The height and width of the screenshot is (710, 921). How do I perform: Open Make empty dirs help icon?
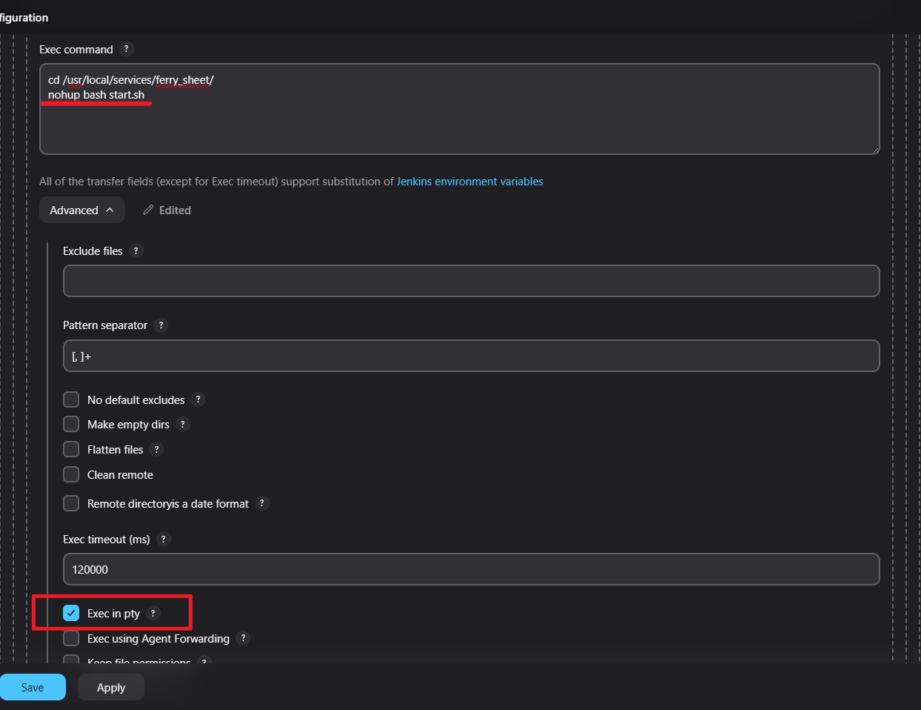coord(182,424)
